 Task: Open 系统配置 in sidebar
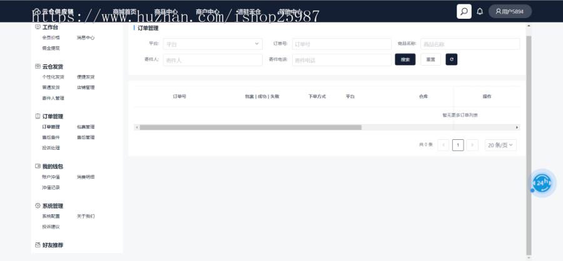coord(51,216)
